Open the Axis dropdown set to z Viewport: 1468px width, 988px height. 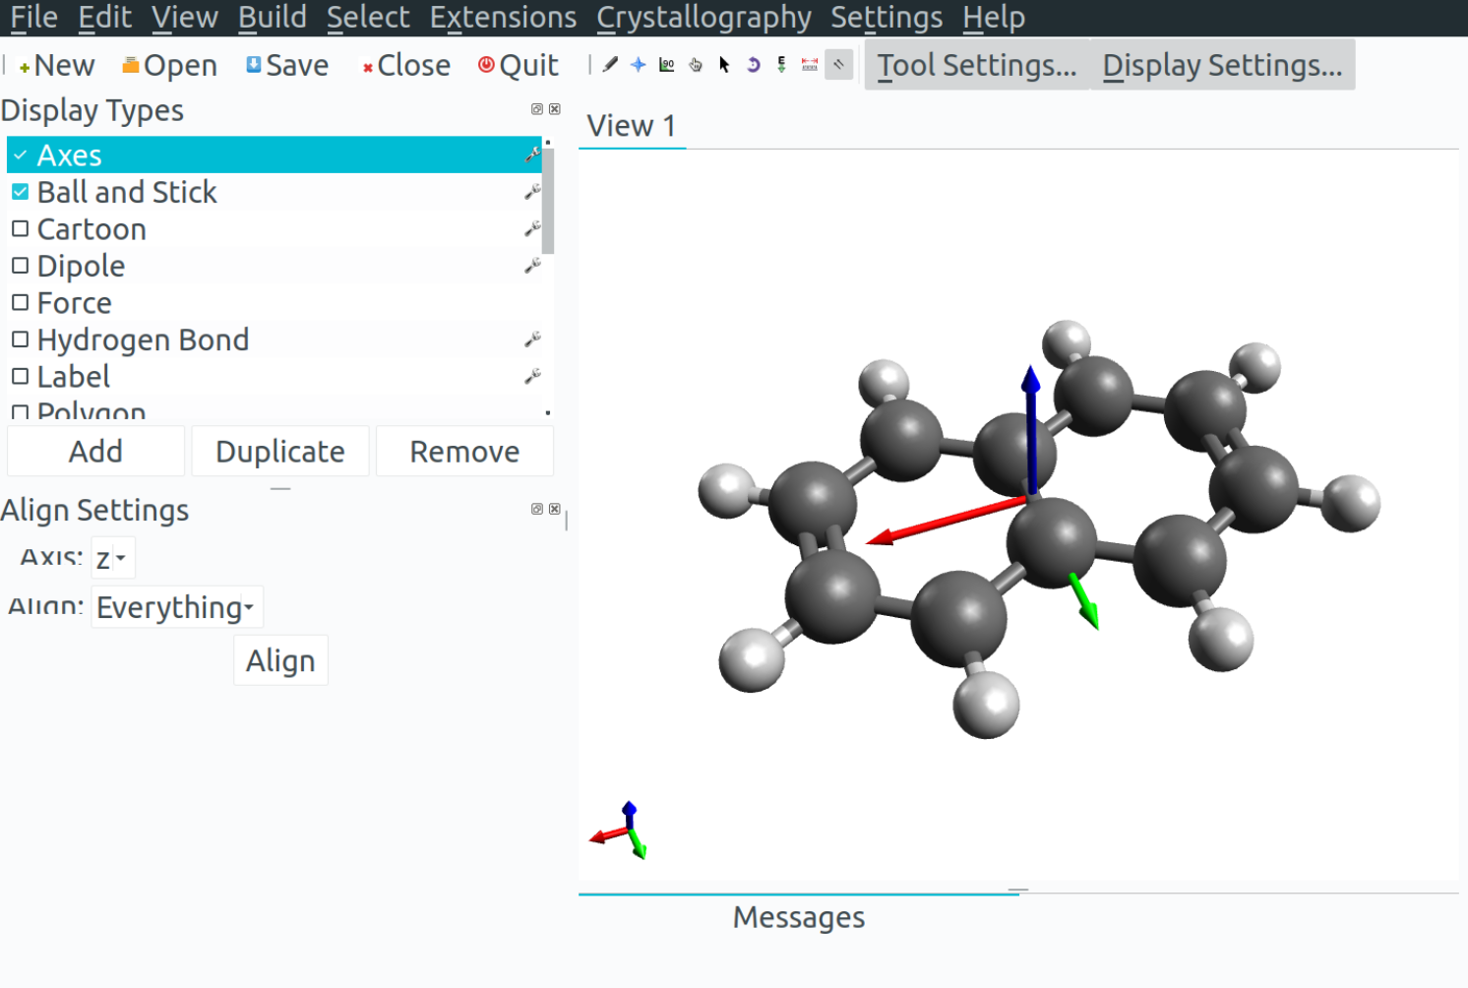tap(112, 558)
